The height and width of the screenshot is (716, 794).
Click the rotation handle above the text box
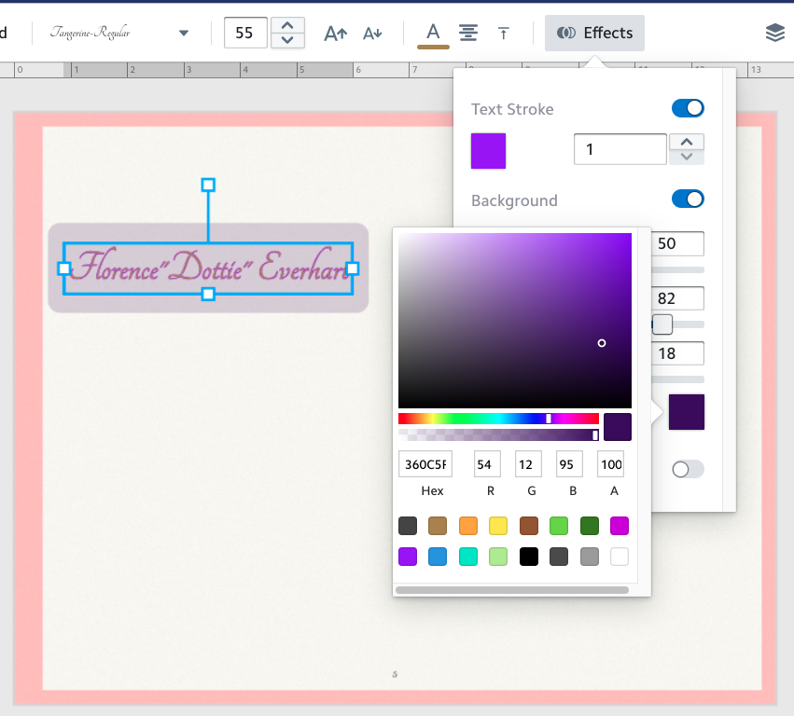pyautogui.click(x=208, y=185)
